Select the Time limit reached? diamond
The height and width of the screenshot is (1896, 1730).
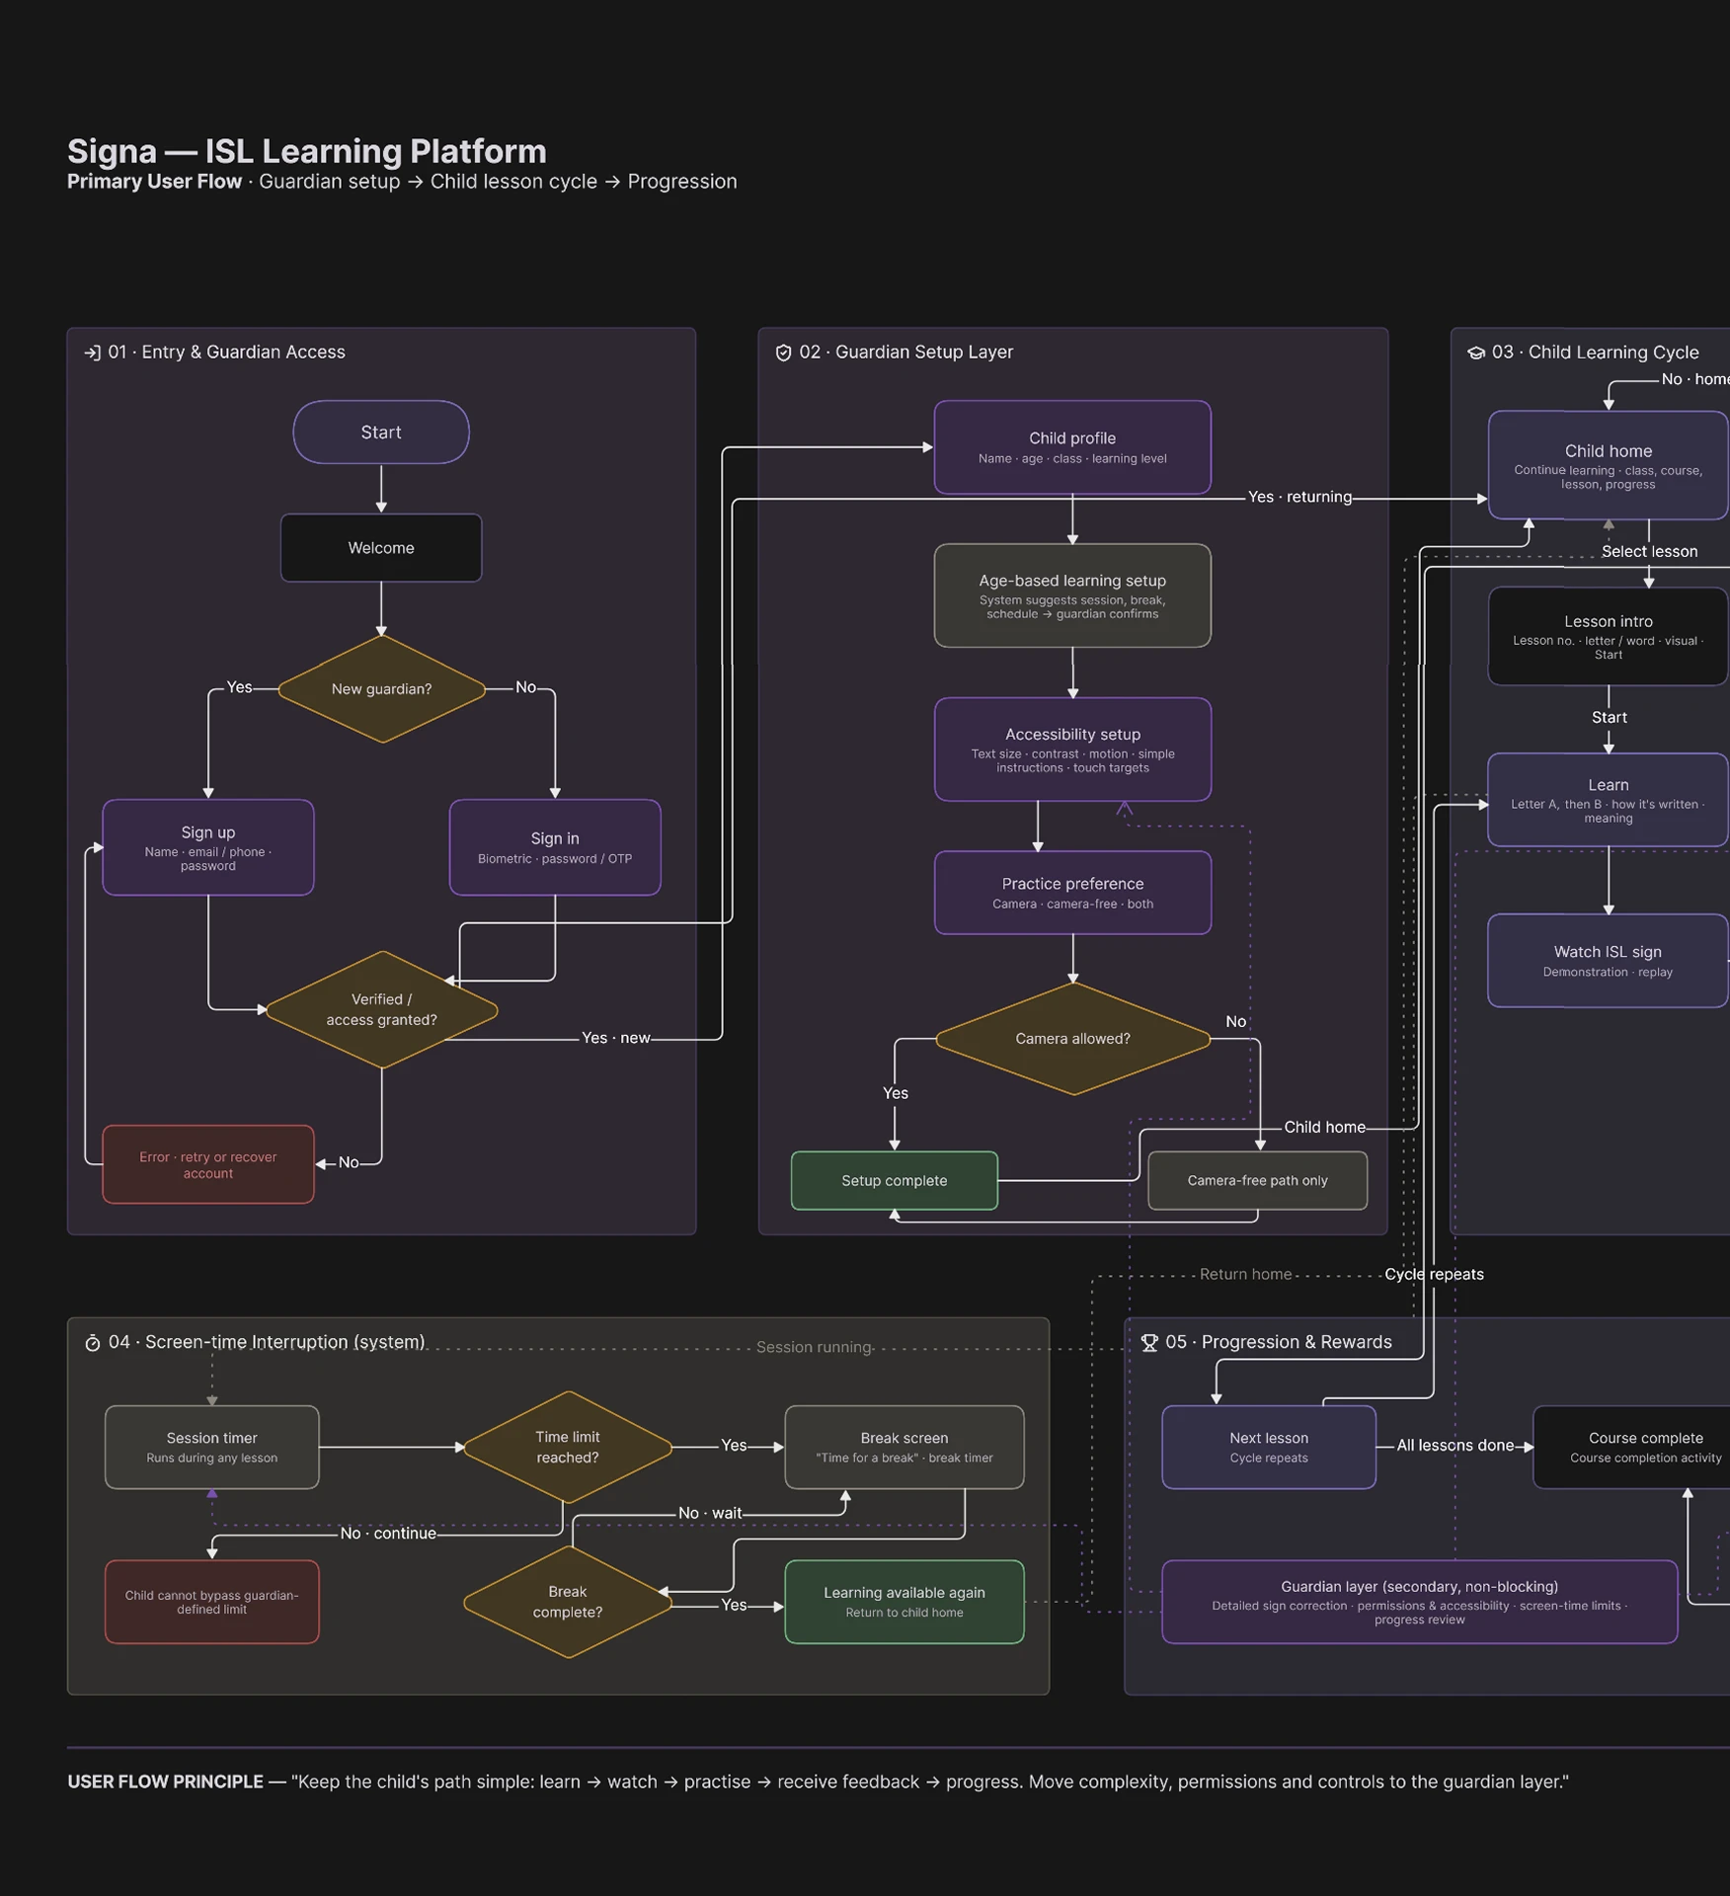[568, 1448]
